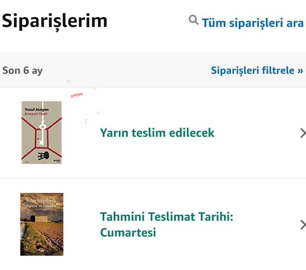Click the black stool drawing on Anayurt Oteli cover
Screen dimensions: 306x270
43,155
